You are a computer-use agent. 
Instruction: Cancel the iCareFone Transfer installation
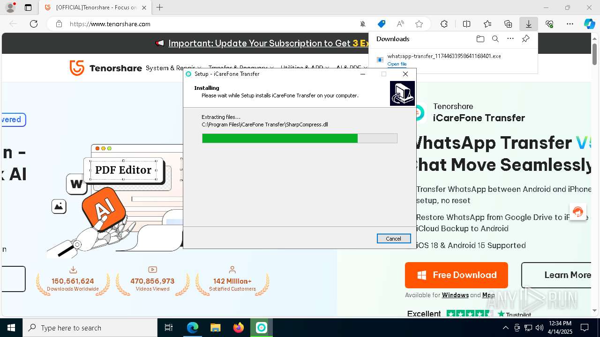point(393,239)
